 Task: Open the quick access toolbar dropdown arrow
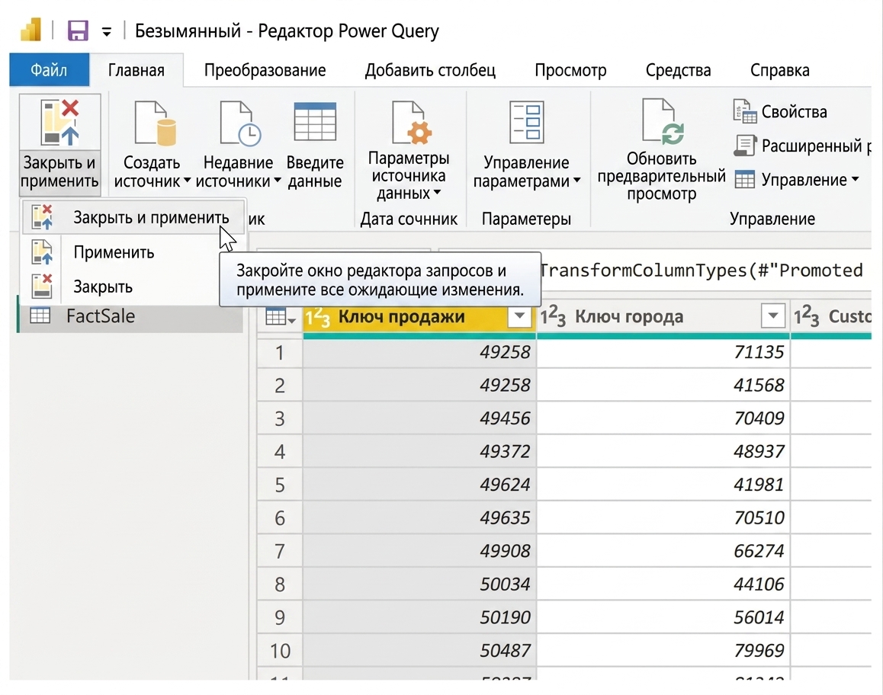pyautogui.click(x=107, y=31)
